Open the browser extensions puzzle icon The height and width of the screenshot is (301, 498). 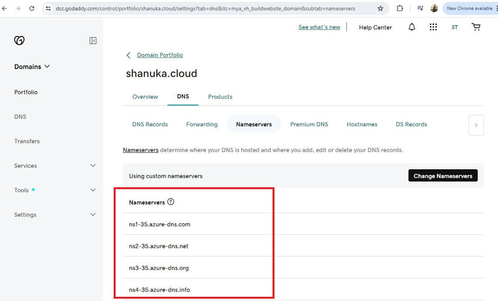click(x=400, y=8)
